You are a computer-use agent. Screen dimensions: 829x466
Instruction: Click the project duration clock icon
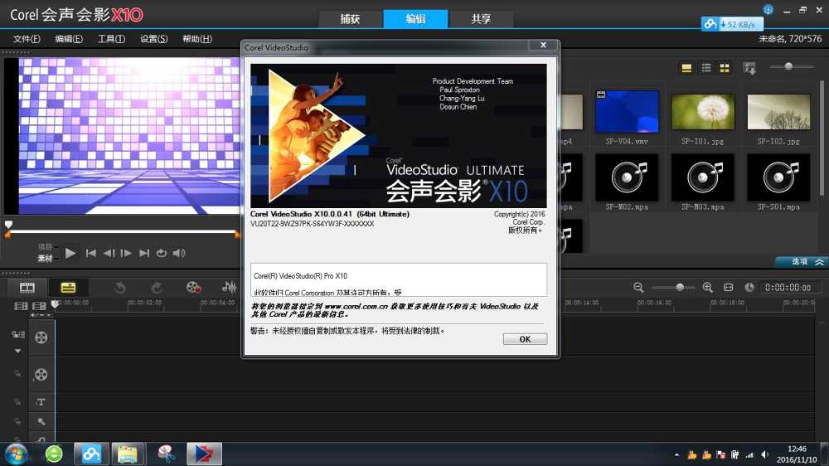click(749, 287)
